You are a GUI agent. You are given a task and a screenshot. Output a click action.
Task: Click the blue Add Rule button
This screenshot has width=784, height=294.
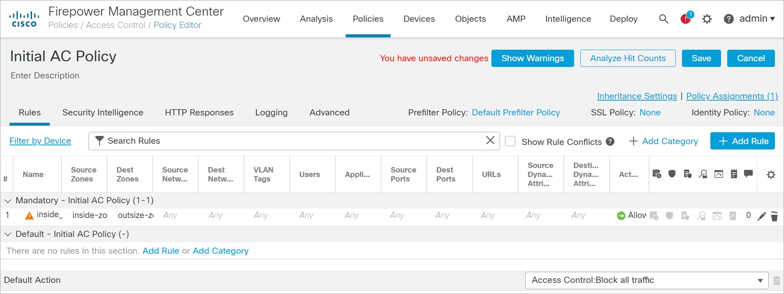pyautogui.click(x=742, y=141)
